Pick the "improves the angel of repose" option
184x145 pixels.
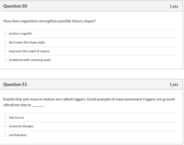[x=6, y=51]
